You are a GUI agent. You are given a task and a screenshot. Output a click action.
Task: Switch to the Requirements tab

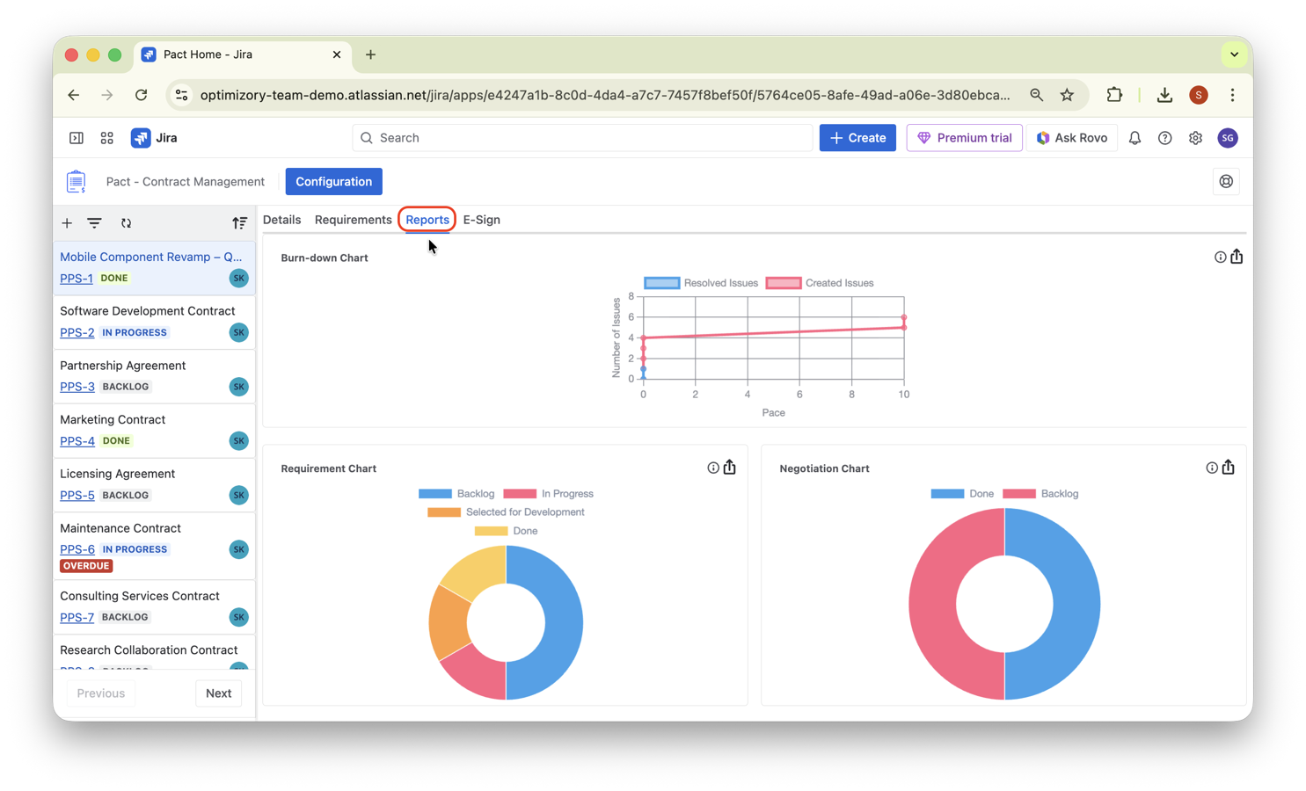[x=353, y=220]
